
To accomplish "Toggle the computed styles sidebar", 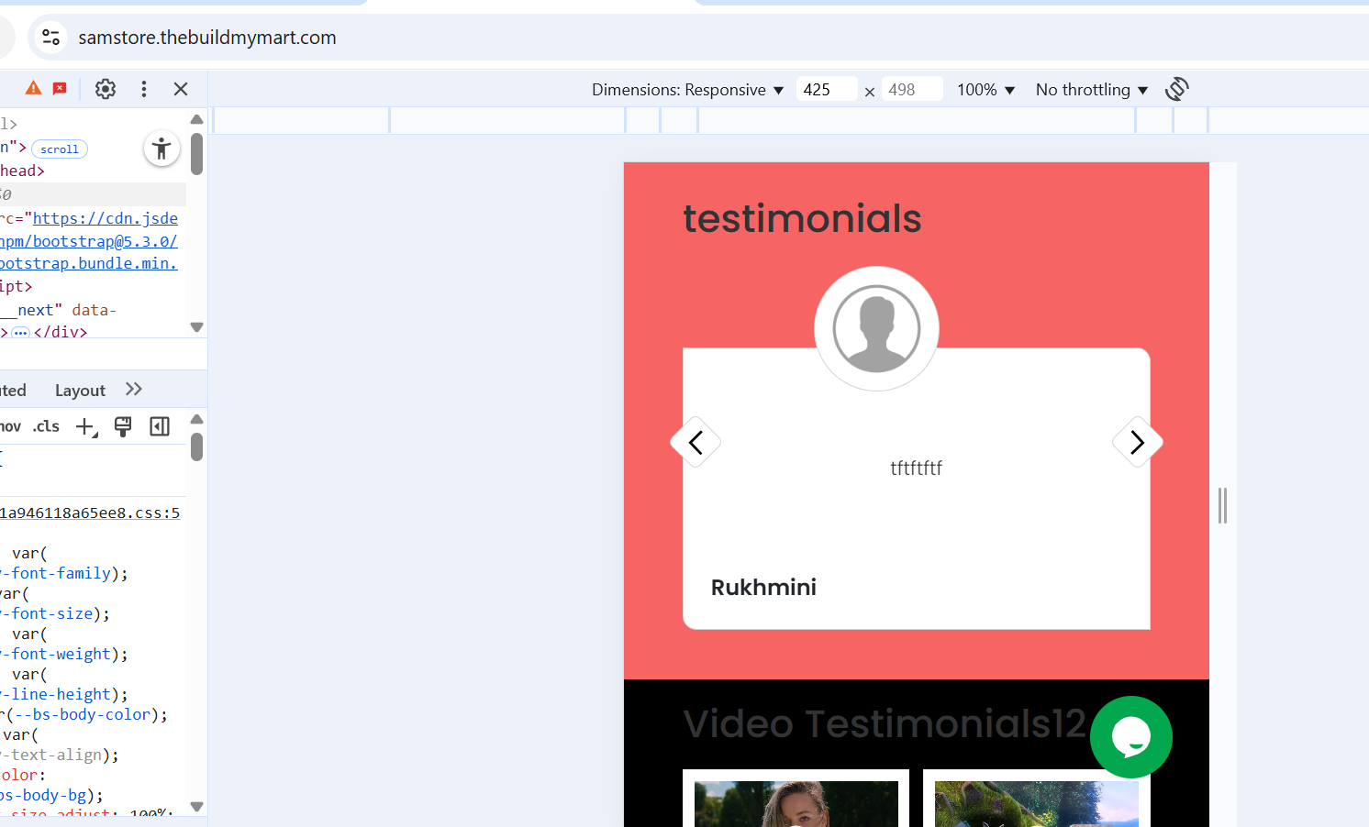I will 160,426.
